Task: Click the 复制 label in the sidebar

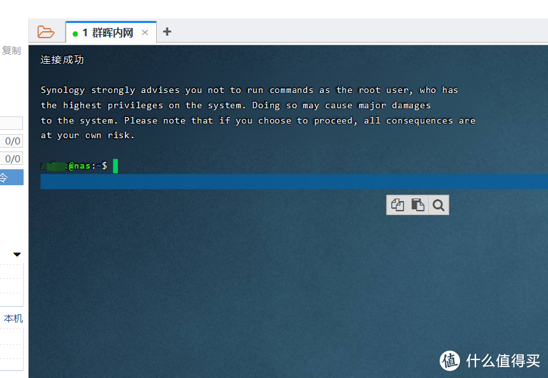Action: [x=11, y=51]
